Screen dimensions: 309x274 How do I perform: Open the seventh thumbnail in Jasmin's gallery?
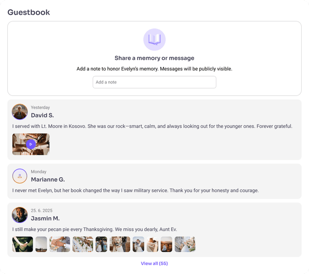tap(139, 244)
